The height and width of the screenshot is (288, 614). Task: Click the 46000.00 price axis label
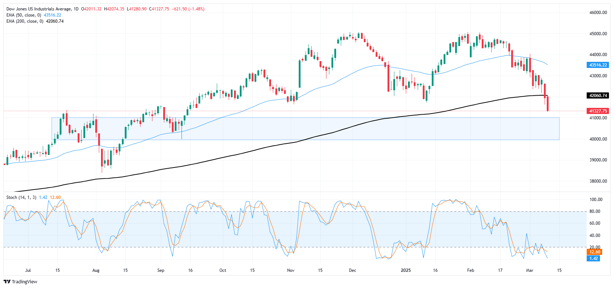(598, 13)
